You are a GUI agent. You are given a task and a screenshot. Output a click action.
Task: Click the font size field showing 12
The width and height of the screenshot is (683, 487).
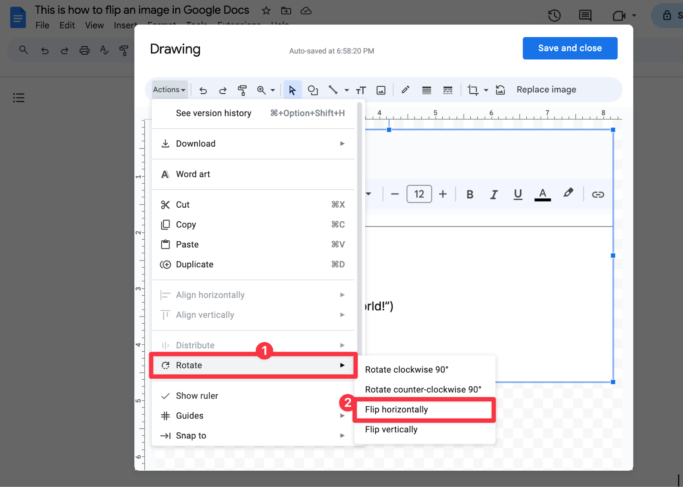pos(419,194)
